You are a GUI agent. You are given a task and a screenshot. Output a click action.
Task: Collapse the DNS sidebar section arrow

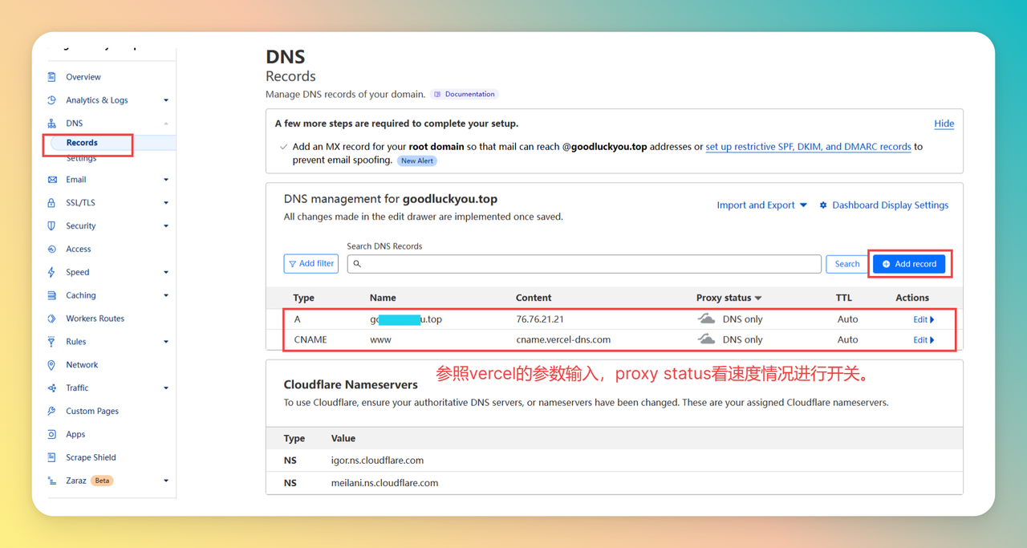166,124
